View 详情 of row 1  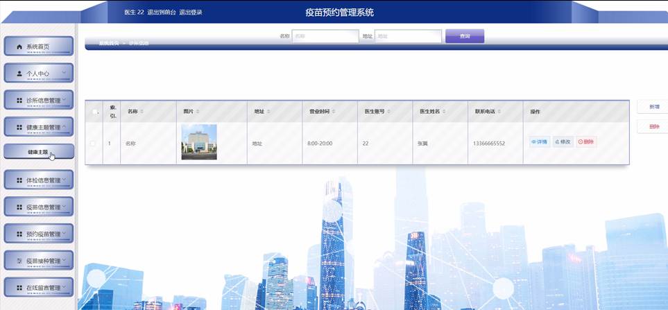pyautogui.click(x=540, y=142)
